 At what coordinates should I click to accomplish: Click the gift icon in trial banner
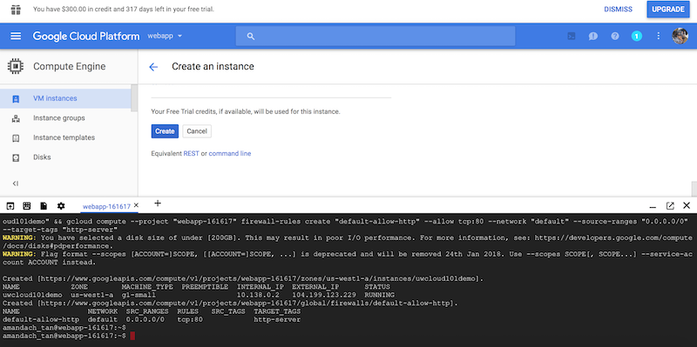point(16,10)
